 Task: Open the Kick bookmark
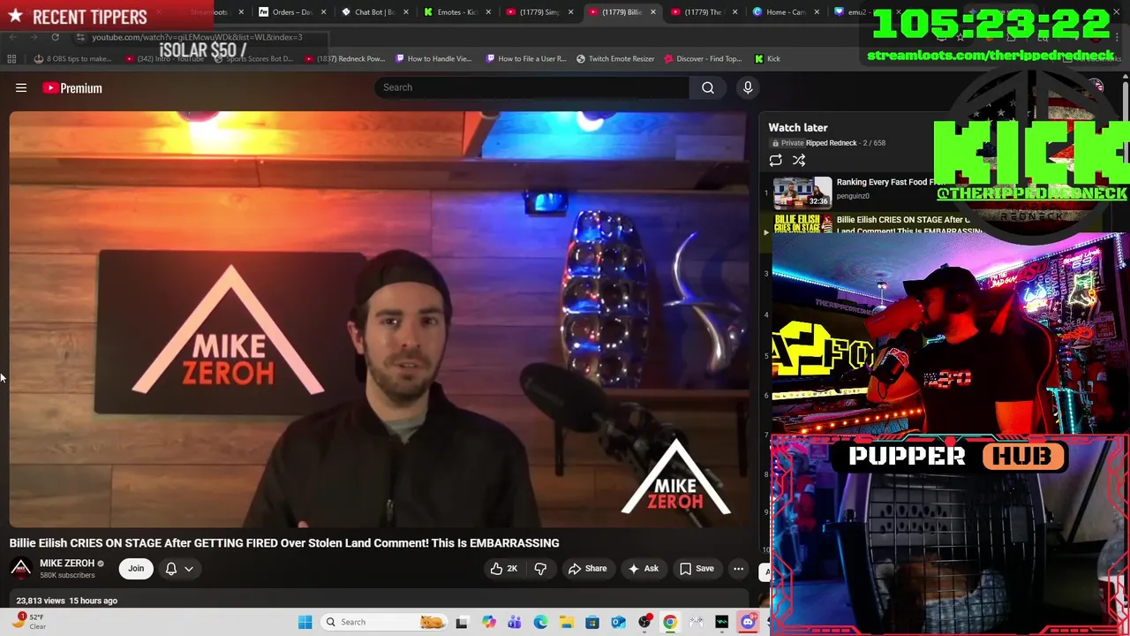tap(767, 58)
